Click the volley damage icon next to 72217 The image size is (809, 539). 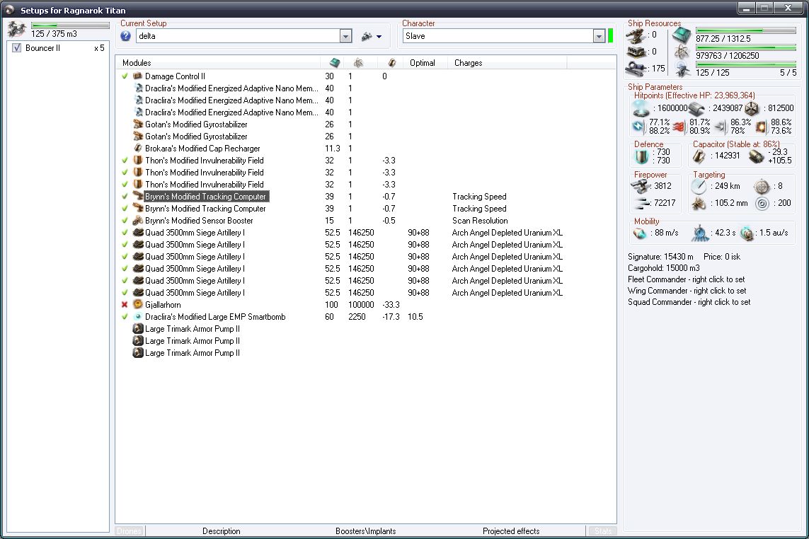point(641,203)
